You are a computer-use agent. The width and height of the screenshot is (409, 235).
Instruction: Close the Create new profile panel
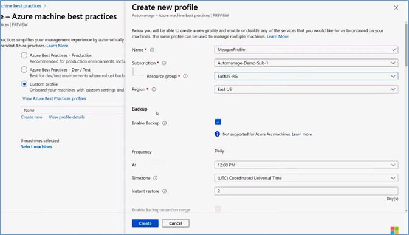[396, 8]
